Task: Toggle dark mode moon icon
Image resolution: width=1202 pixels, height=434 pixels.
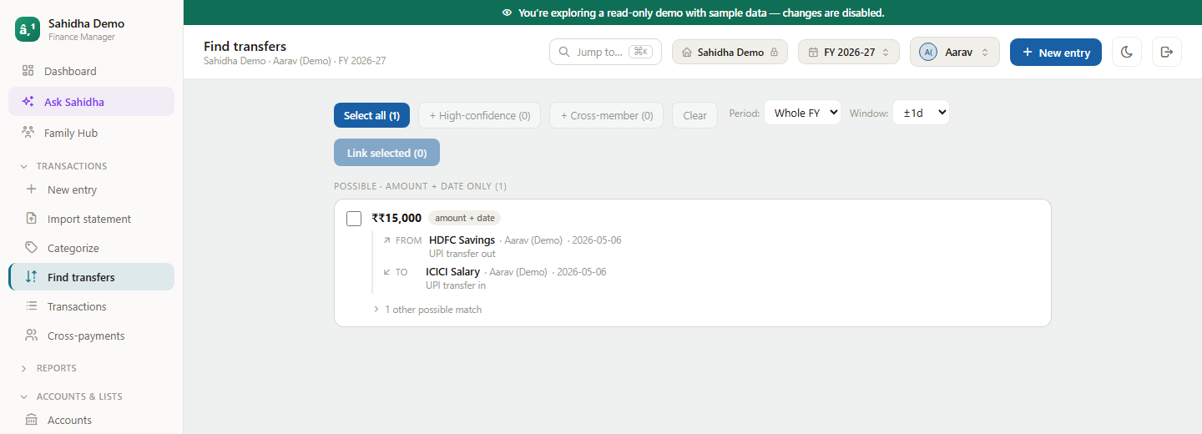Action: pyautogui.click(x=1127, y=52)
